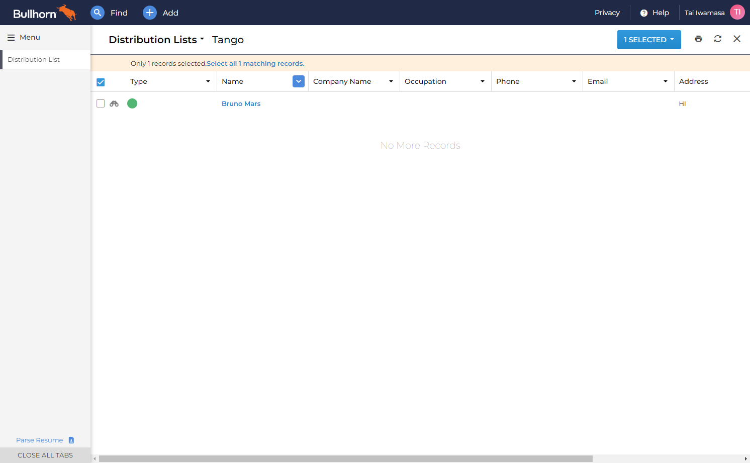Image resolution: width=750 pixels, height=463 pixels.
Task: Click CLOSE ALL TABS button
Action: pyautogui.click(x=45, y=455)
